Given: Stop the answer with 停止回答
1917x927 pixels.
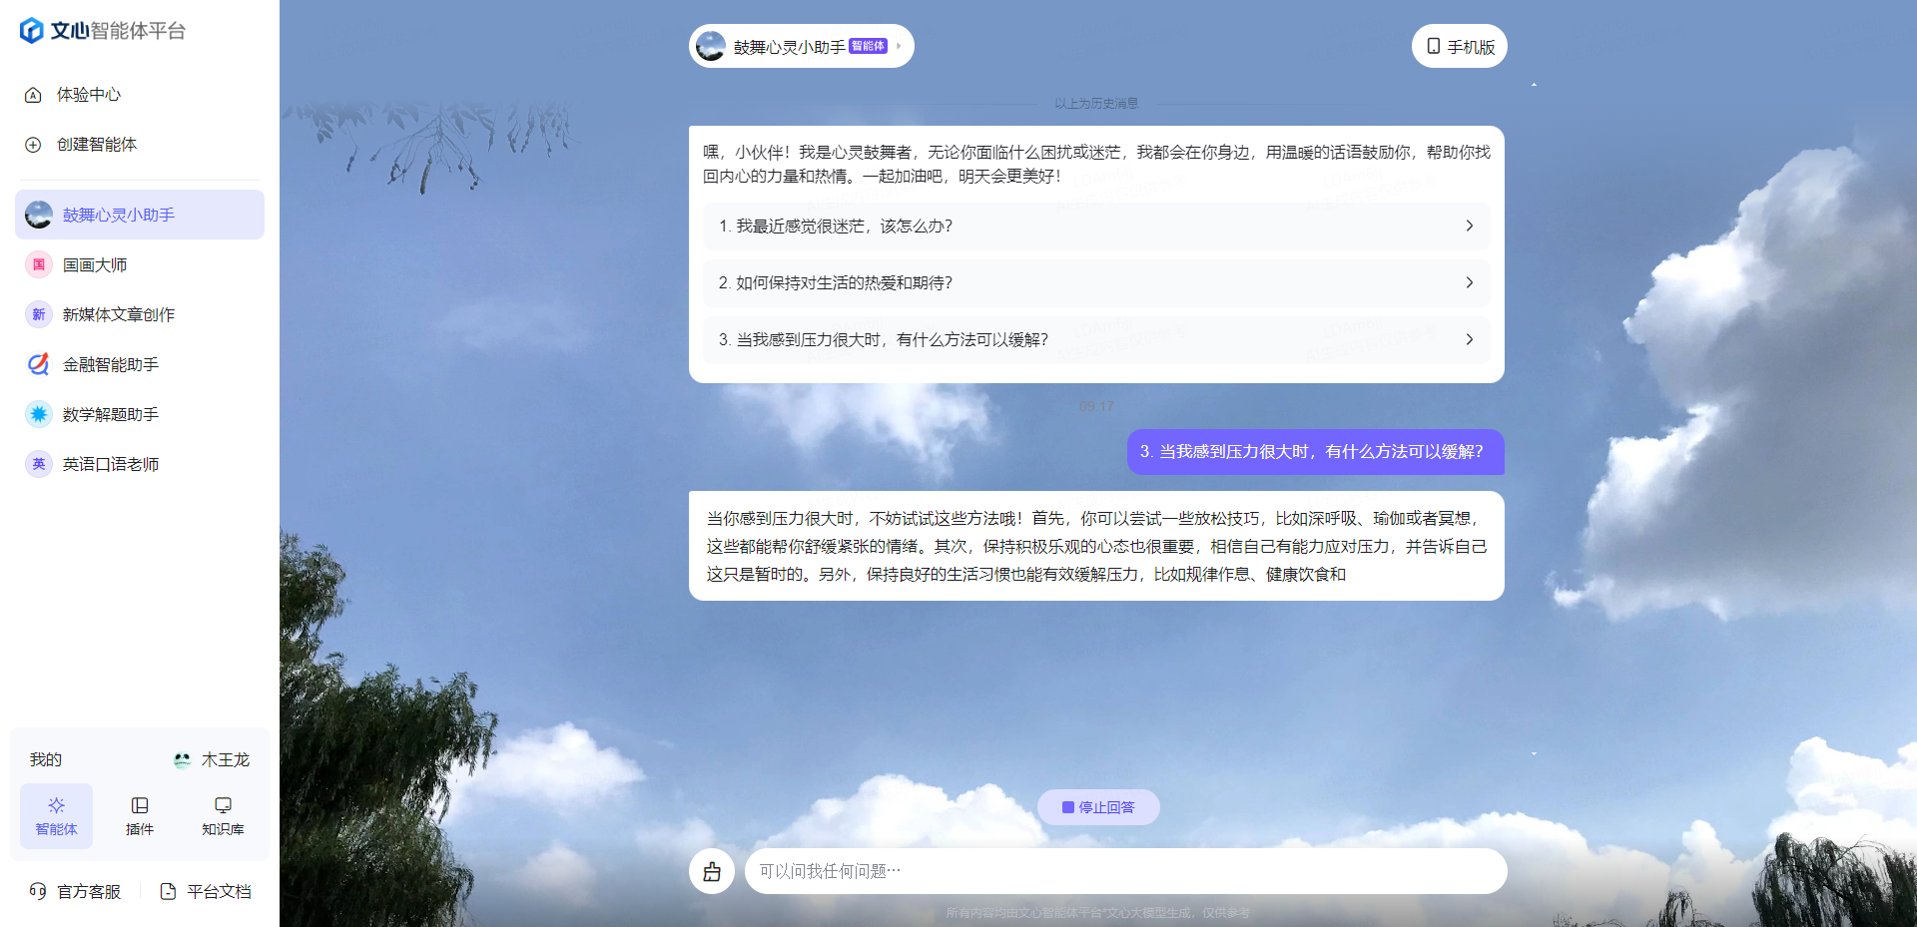Looking at the screenshot, I should point(1098,807).
